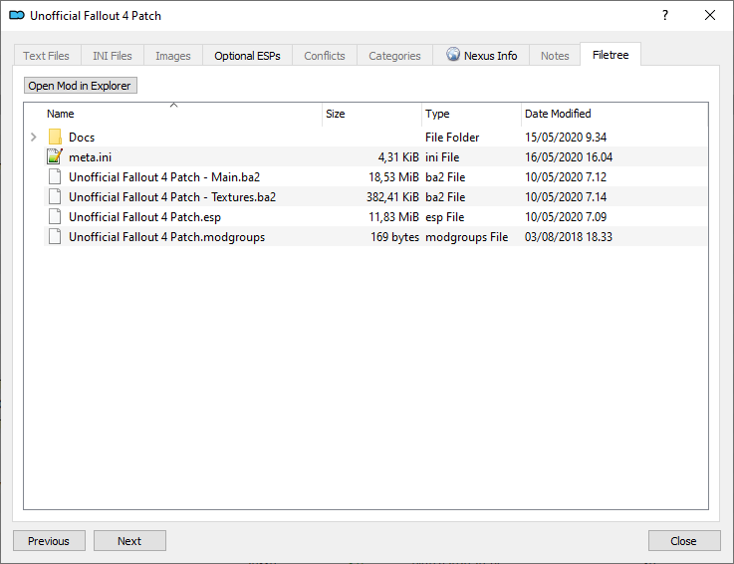This screenshot has width=734, height=564.
Task: Go to the Conflicts tab
Action: click(x=325, y=56)
